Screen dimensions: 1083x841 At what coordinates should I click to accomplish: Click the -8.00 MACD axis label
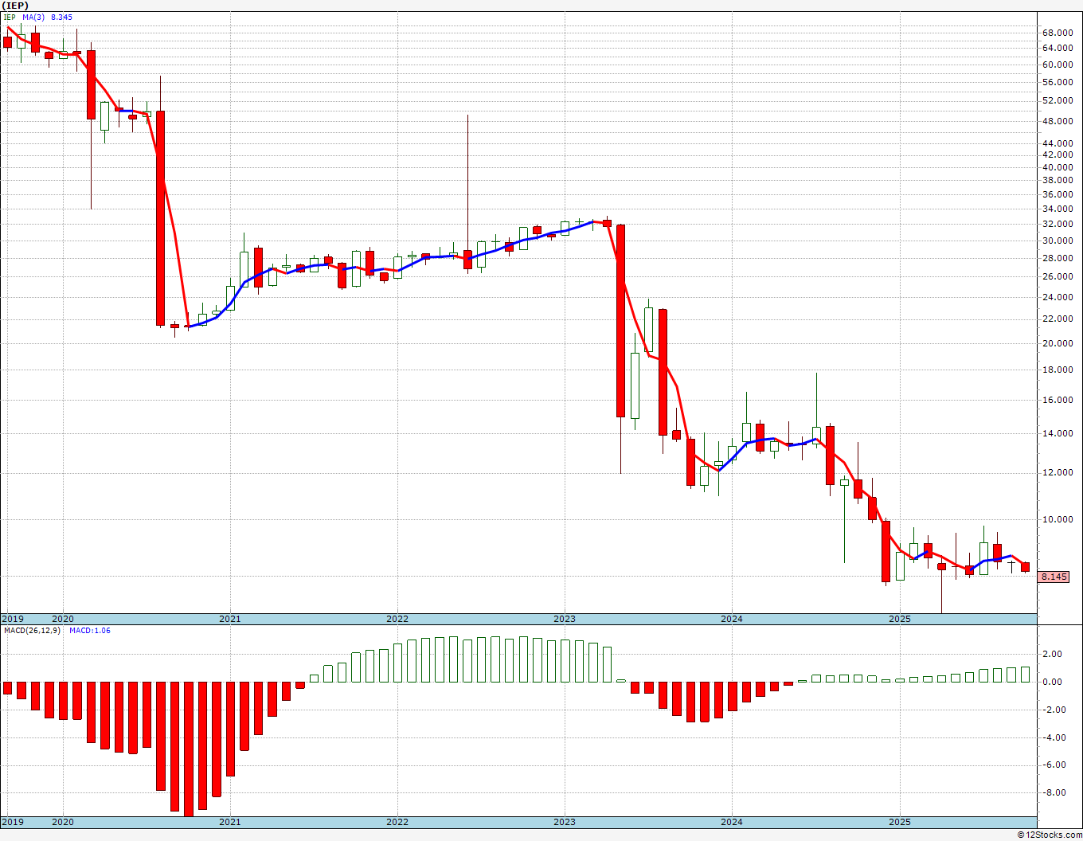(x=1052, y=792)
